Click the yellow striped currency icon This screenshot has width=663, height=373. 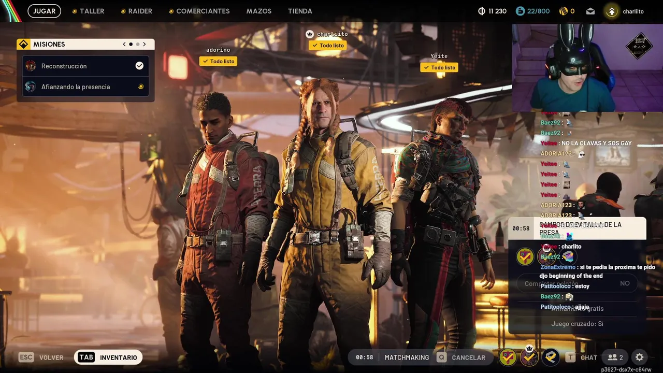point(563,11)
